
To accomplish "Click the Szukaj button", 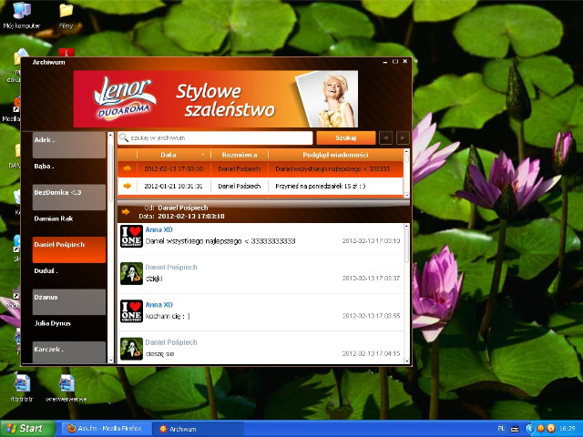I will click(x=346, y=137).
